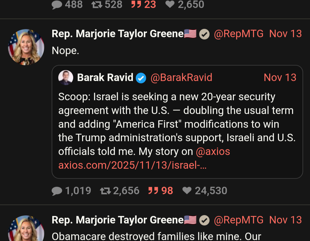Open @RepMTG handle on the Nope tweet
Screen dimensions: 310x241
pos(239,34)
